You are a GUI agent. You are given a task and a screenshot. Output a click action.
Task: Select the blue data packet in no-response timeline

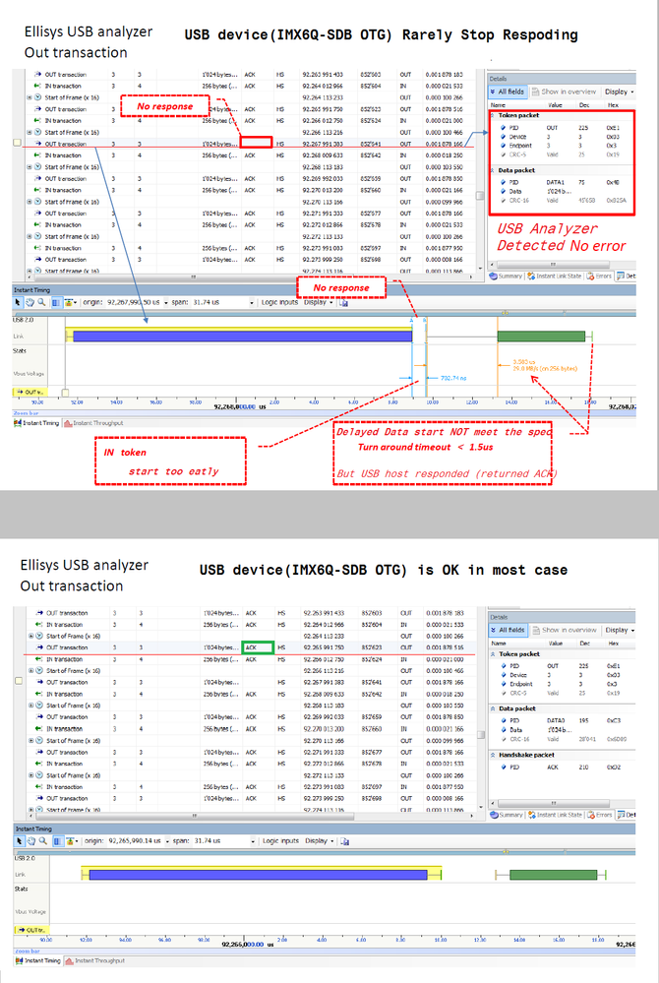[242, 336]
